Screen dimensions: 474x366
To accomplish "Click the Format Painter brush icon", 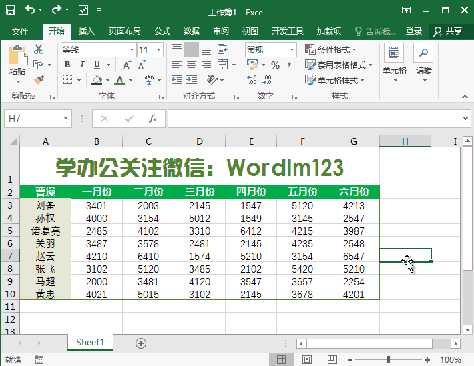I will [39, 80].
